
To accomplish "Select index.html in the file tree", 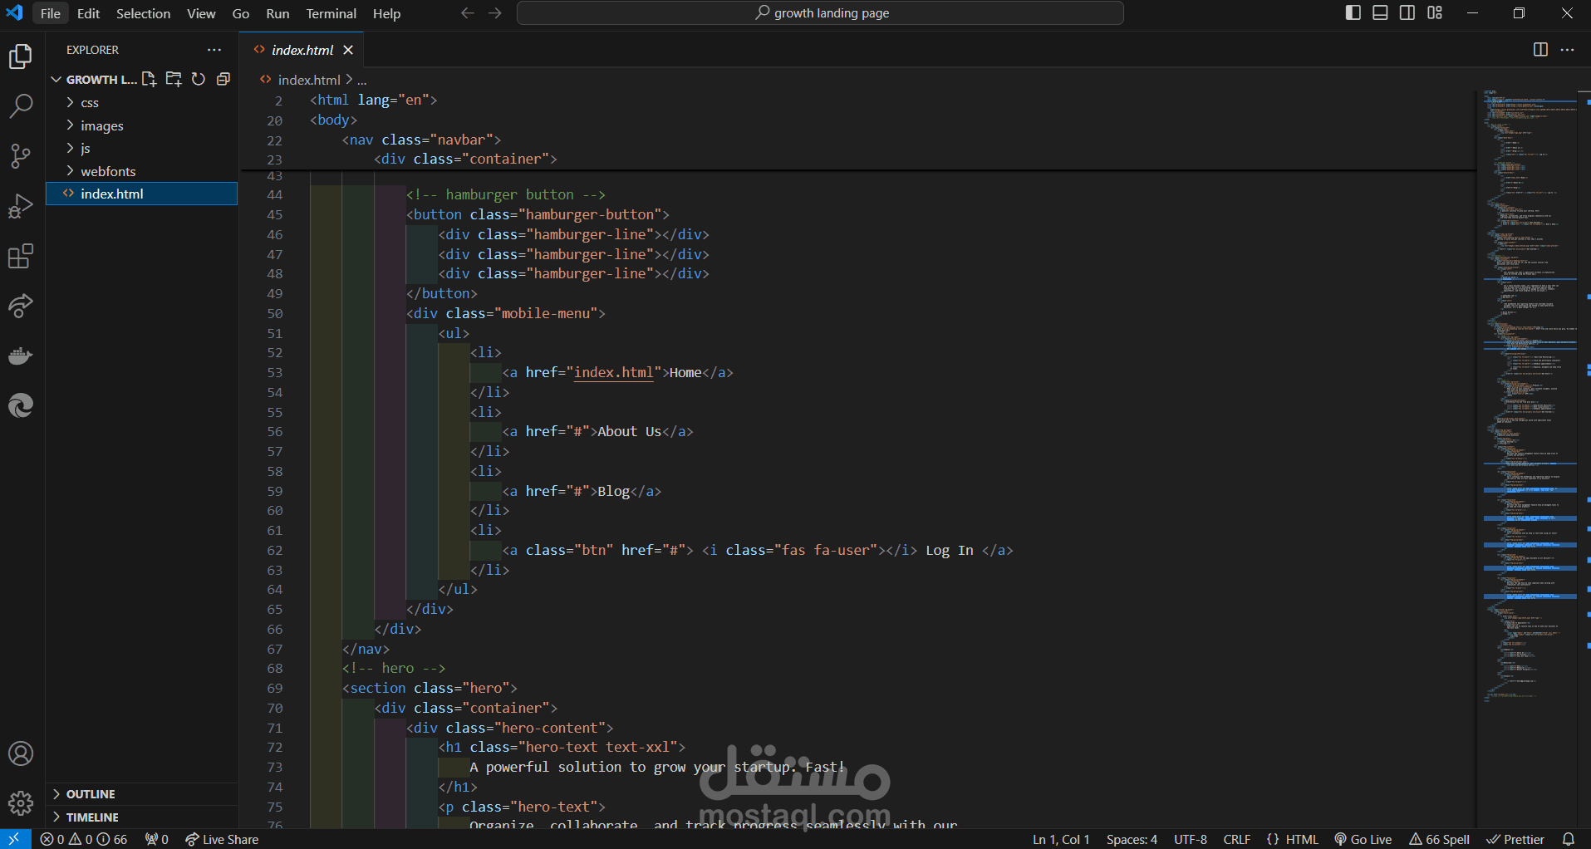I will (142, 194).
